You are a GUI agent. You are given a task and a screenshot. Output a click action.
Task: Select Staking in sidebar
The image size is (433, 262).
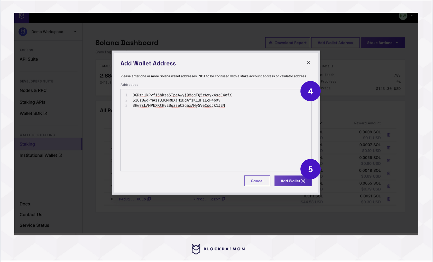48,144
